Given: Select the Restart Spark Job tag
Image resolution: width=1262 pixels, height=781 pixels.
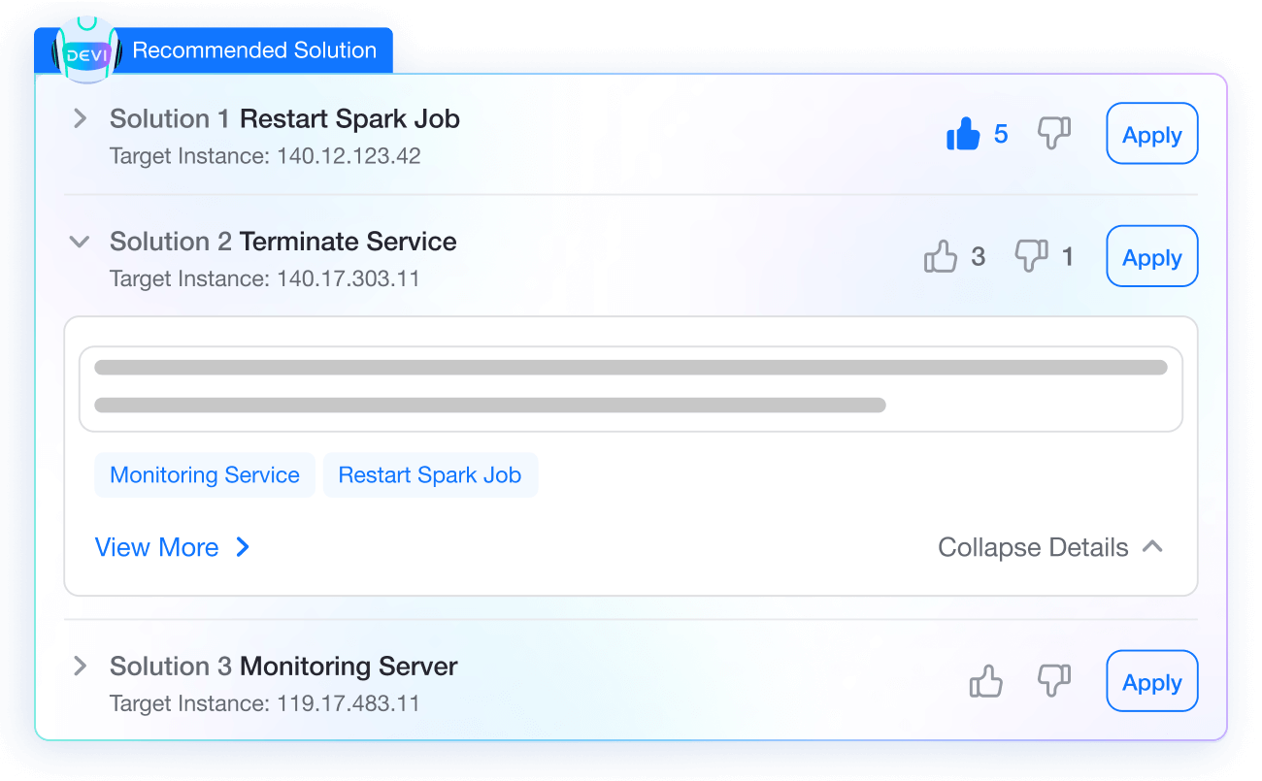Looking at the screenshot, I should click(429, 475).
